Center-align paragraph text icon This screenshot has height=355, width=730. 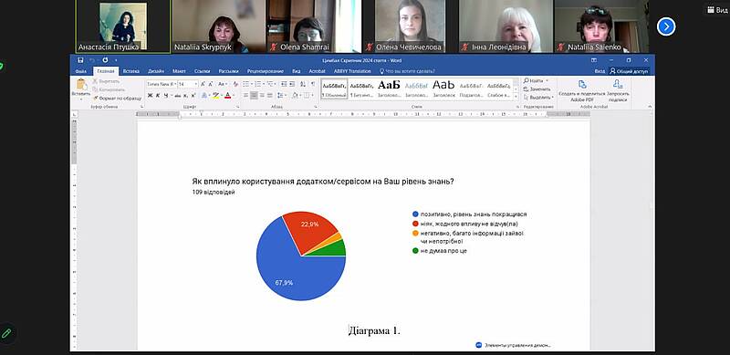[254, 95]
